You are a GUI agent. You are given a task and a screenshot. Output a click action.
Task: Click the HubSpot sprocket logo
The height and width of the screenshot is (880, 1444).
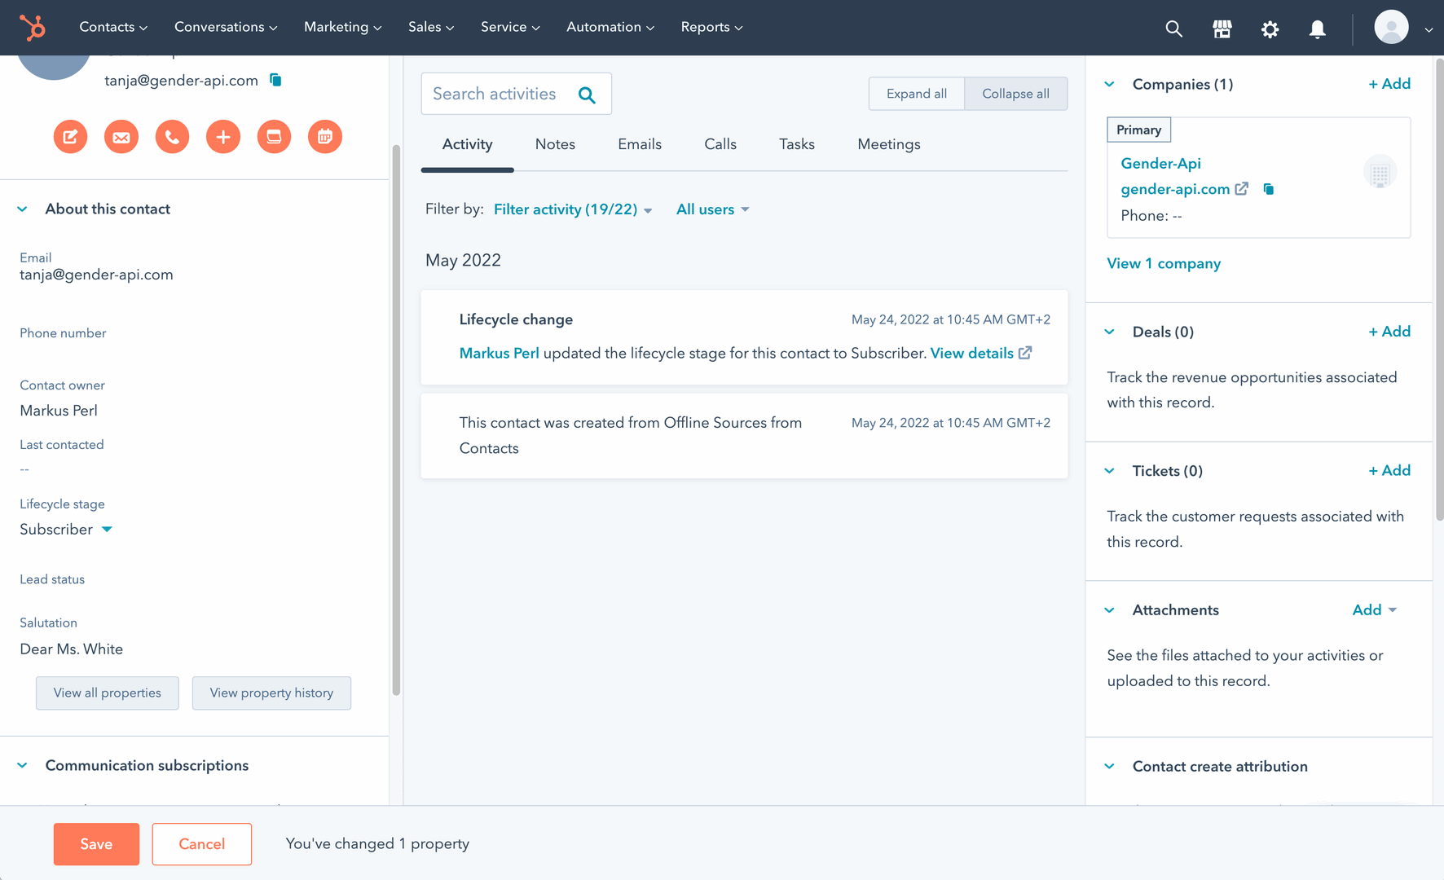tap(33, 28)
